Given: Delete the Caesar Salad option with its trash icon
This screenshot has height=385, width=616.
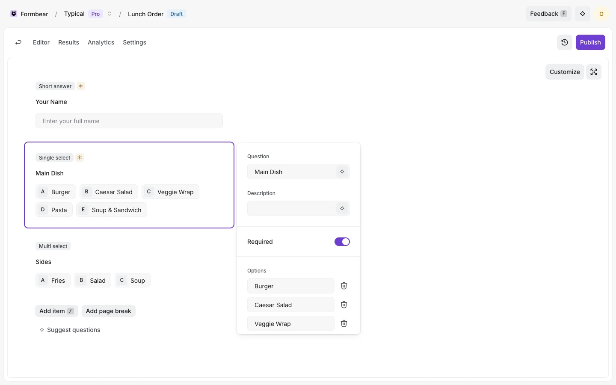Looking at the screenshot, I should [344, 305].
